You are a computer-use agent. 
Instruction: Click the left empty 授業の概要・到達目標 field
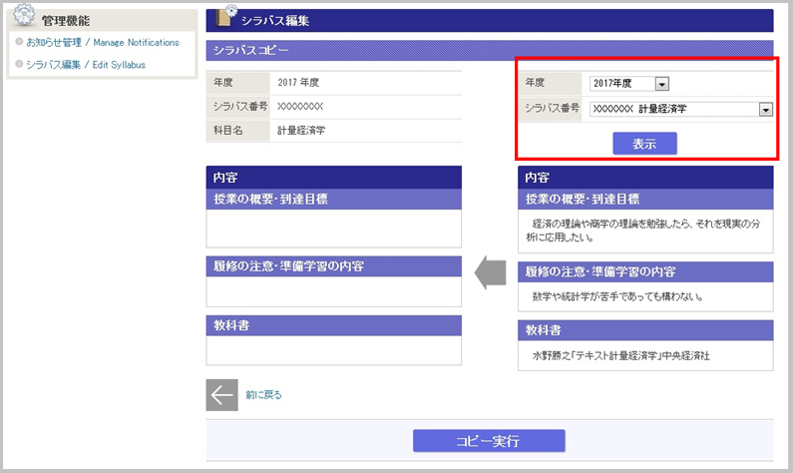pos(334,229)
